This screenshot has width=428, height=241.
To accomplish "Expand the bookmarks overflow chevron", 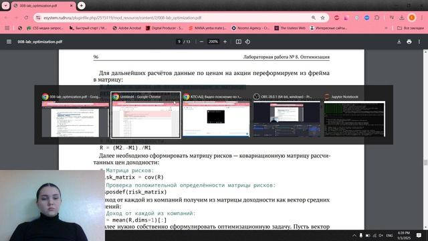I will [386, 28].
